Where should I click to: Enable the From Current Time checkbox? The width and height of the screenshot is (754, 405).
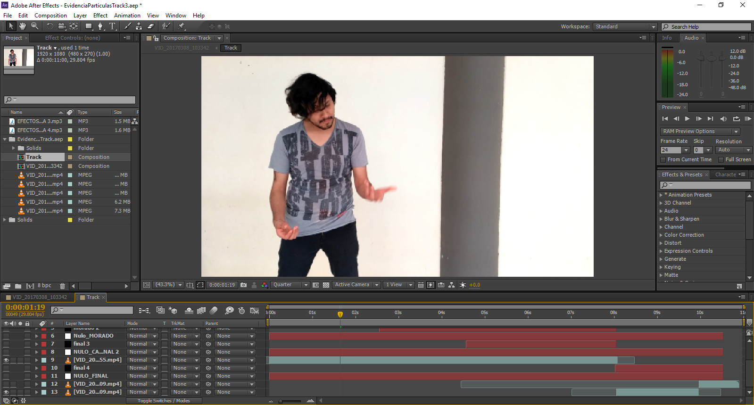[x=663, y=160]
